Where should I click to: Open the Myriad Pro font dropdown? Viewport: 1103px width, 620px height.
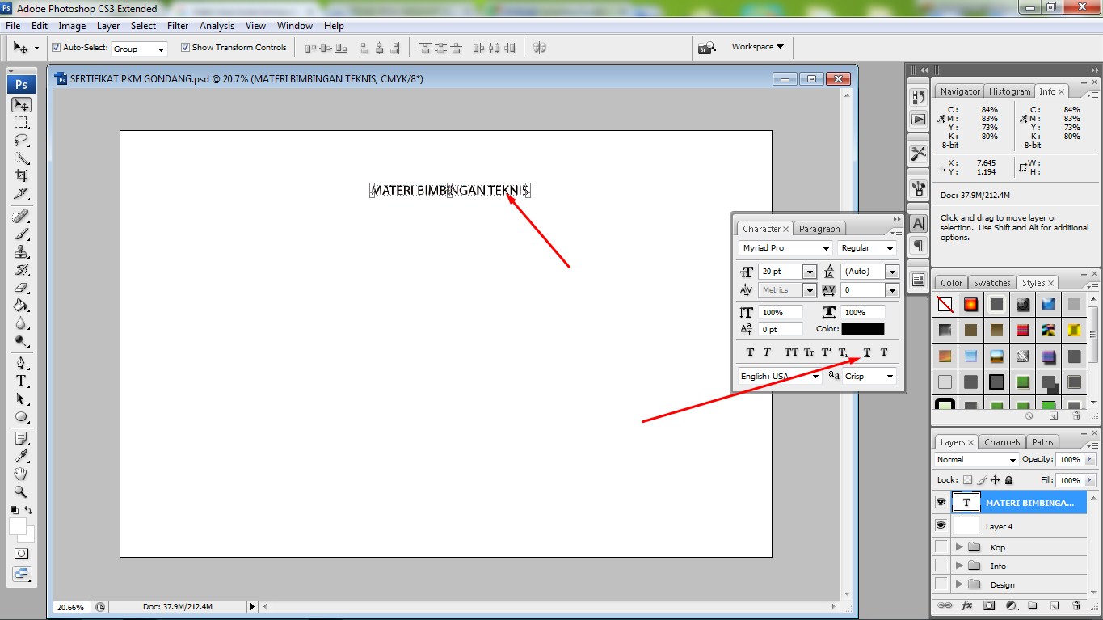click(x=826, y=248)
